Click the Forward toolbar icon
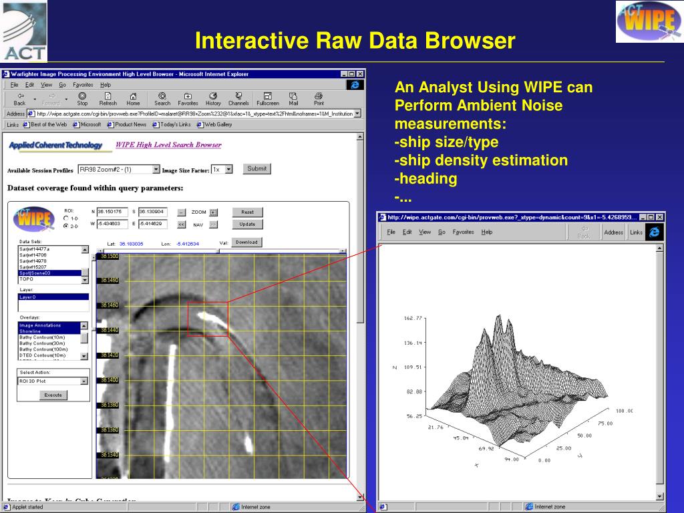Viewport: 684px width, 513px height. [x=51, y=99]
